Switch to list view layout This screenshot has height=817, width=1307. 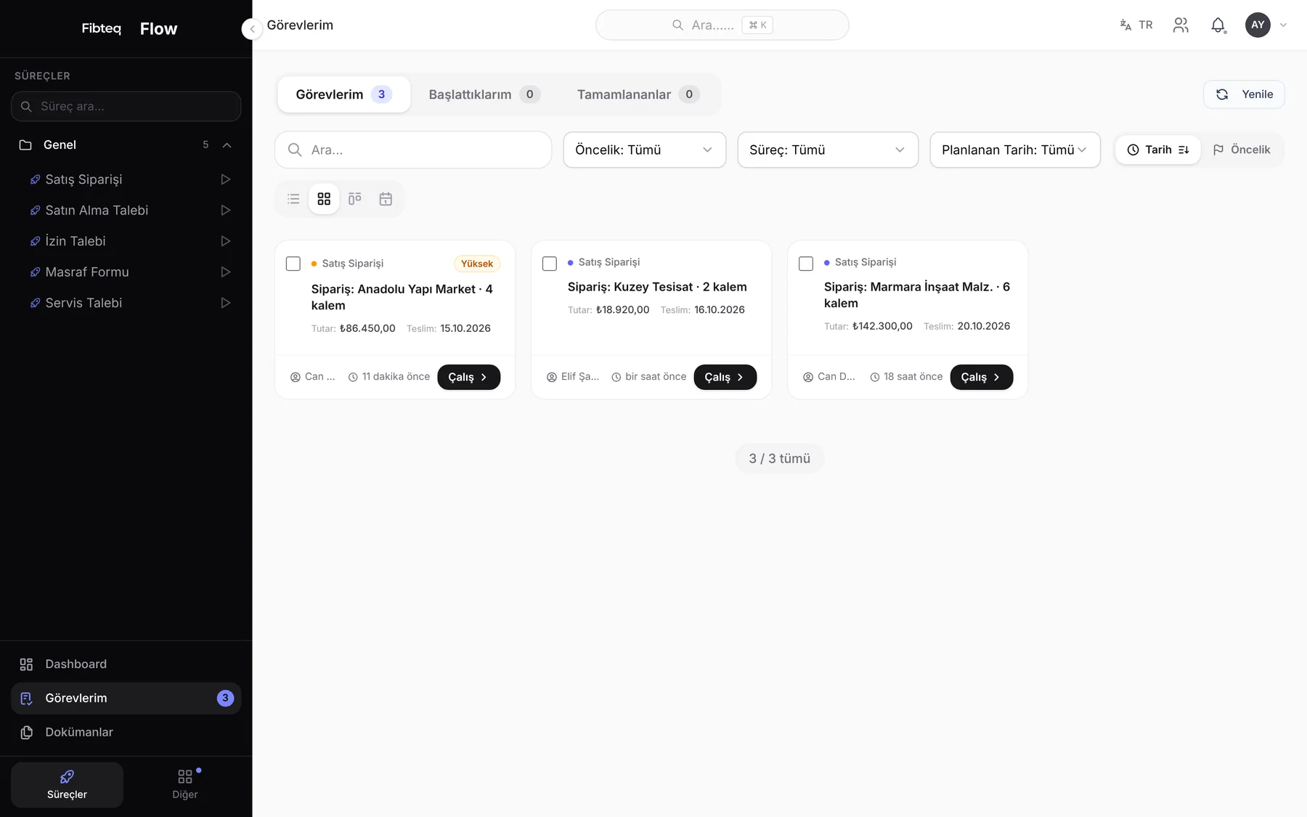[293, 199]
